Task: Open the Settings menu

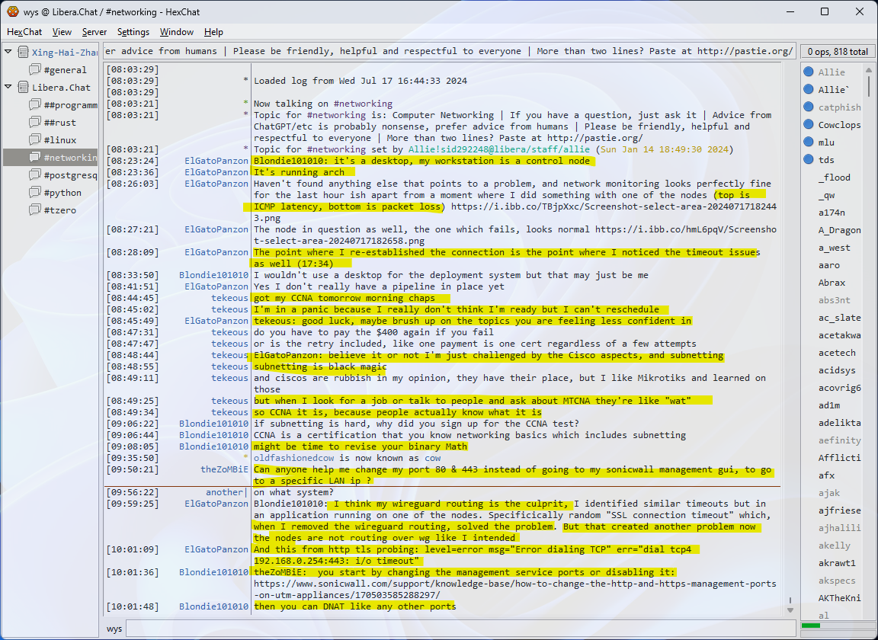Action: click(x=133, y=32)
